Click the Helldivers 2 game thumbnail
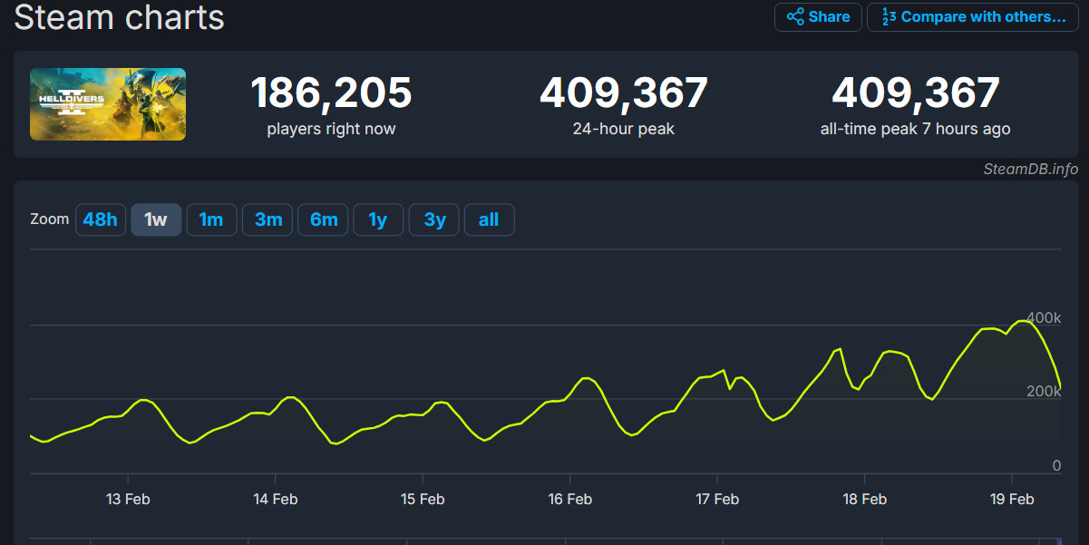Image resolution: width=1089 pixels, height=545 pixels. pos(108,104)
